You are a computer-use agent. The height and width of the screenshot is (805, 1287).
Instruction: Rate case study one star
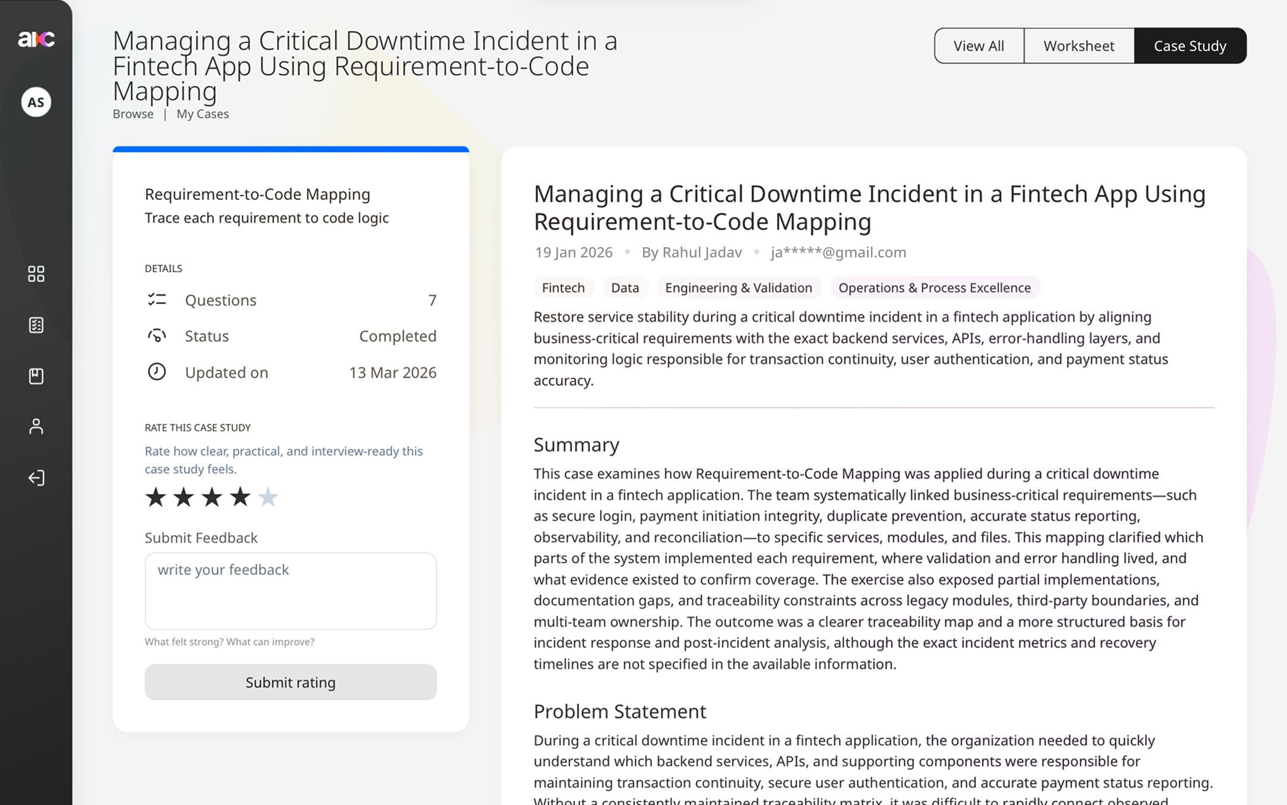(156, 497)
